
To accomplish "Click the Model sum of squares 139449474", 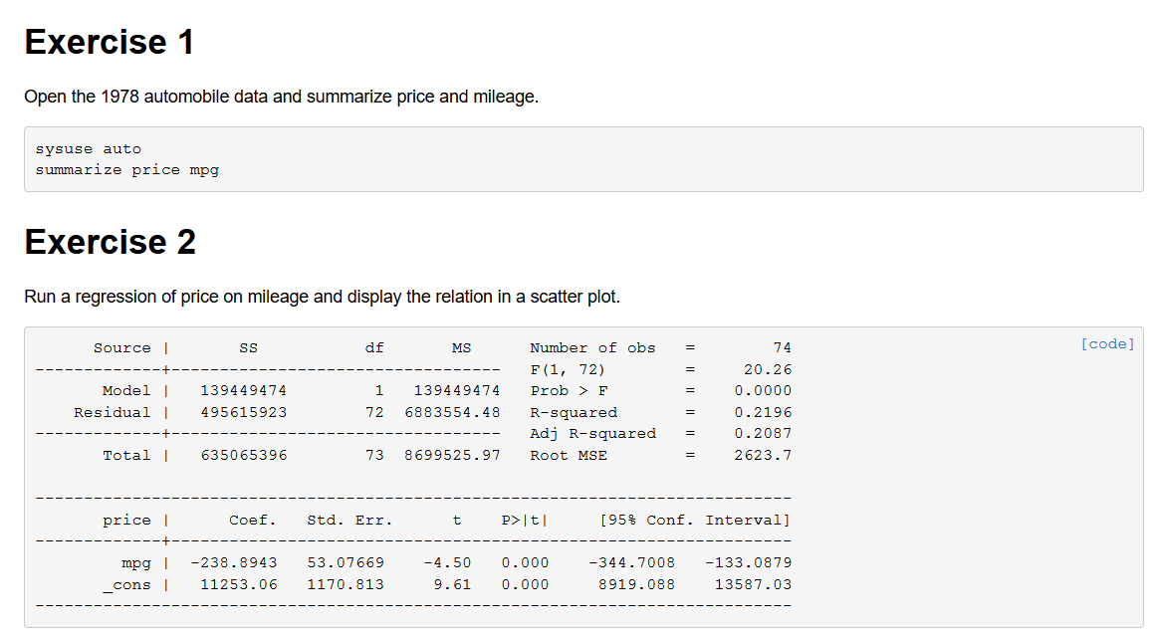I will point(244,391).
